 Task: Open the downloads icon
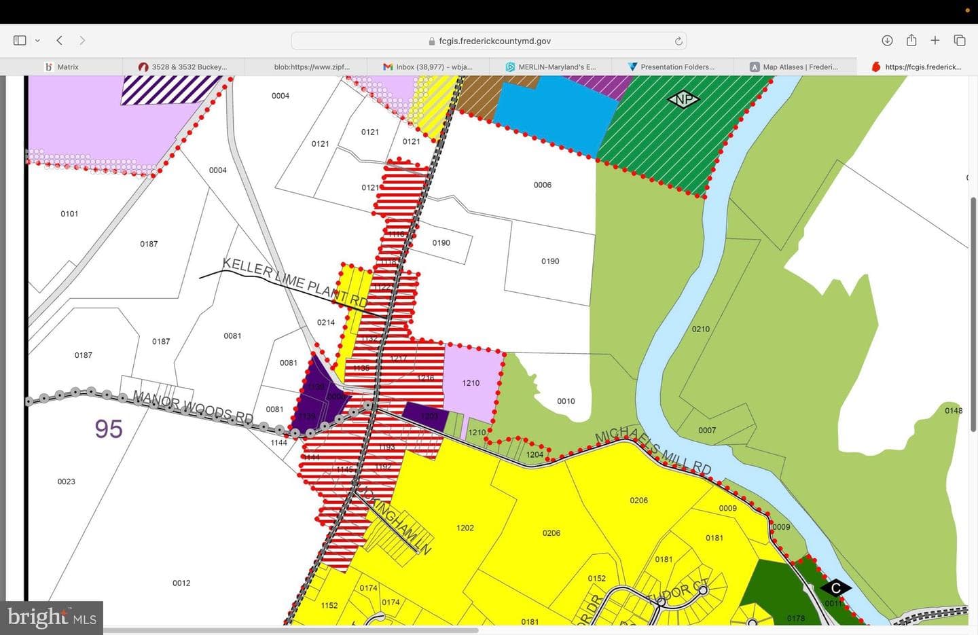[887, 41]
